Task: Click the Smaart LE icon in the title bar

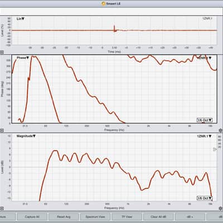Action: click(x=104, y=3)
